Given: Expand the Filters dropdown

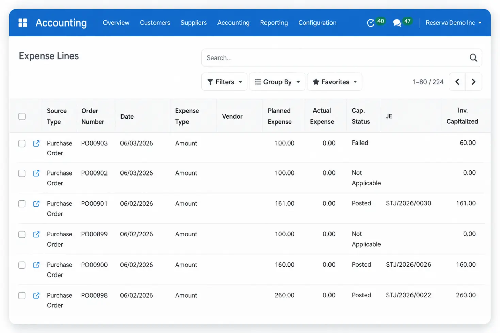Looking at the screenshot, I should [x=225, y=82].
